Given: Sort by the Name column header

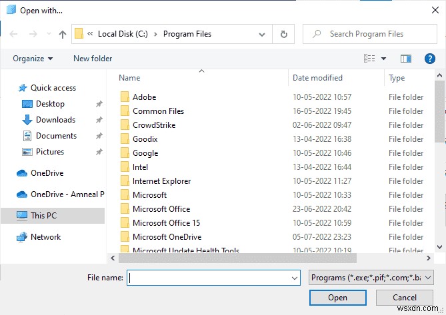Looking at the screenshot, I should point(129,78).
